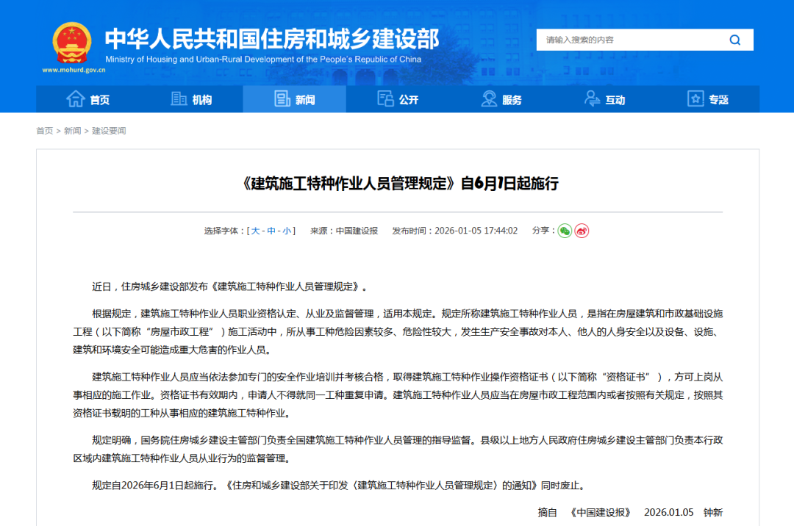
Task: Click the attribution 摘自《中国建设报》 at article end
Action: 585,512
